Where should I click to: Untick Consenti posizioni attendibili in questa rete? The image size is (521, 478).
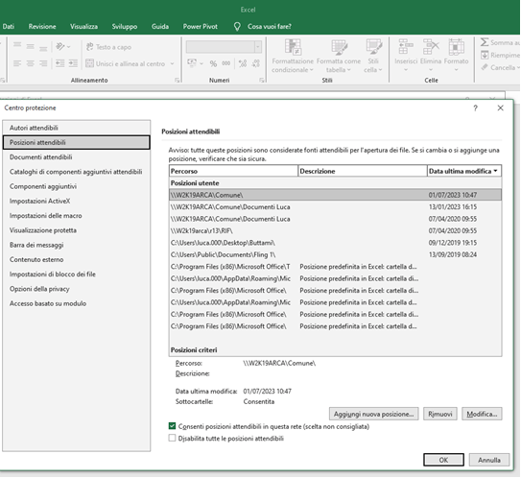click(x=172, y=426)
